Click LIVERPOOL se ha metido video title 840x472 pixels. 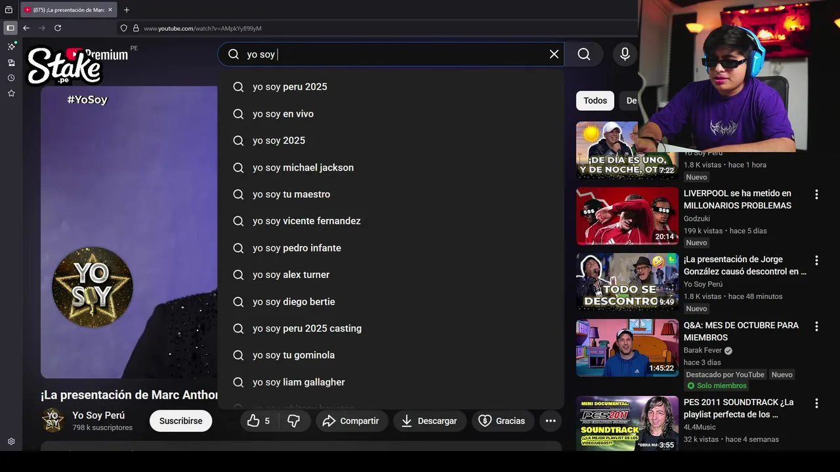pos(738,199)
